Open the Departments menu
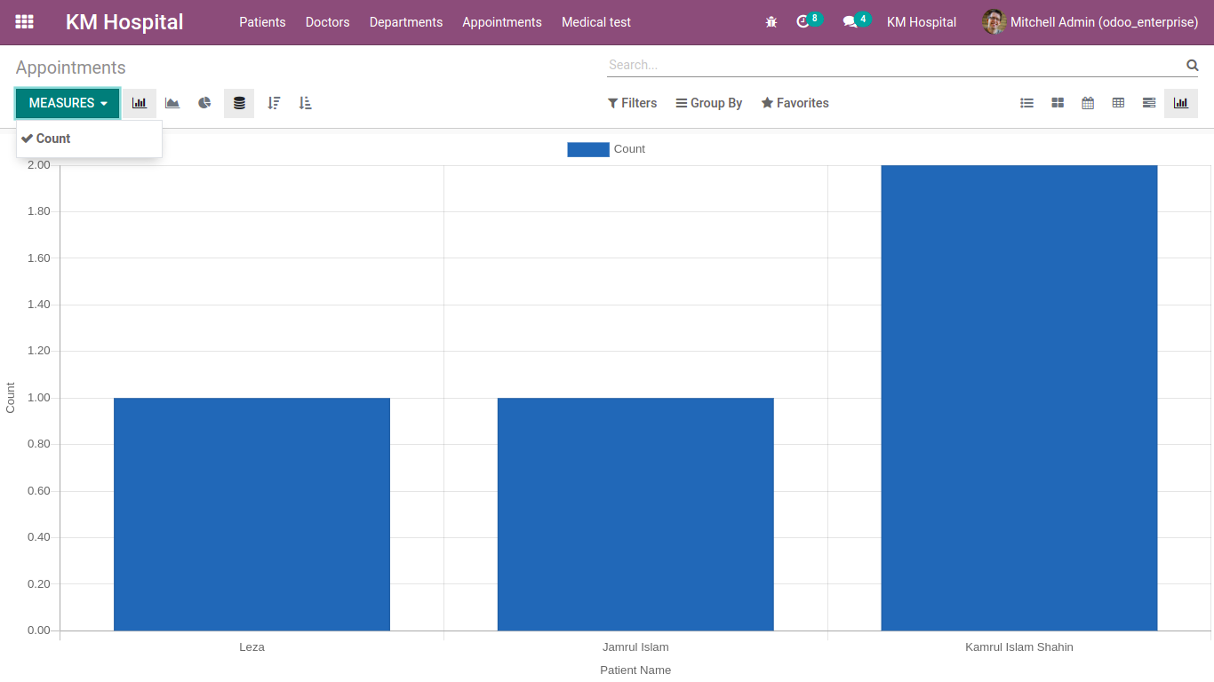The image size is (1214, 682). 406,22
